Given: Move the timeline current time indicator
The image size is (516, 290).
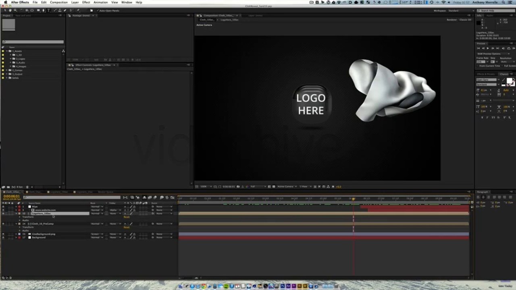Looking at the screenshot, I should tap(354, 199).
